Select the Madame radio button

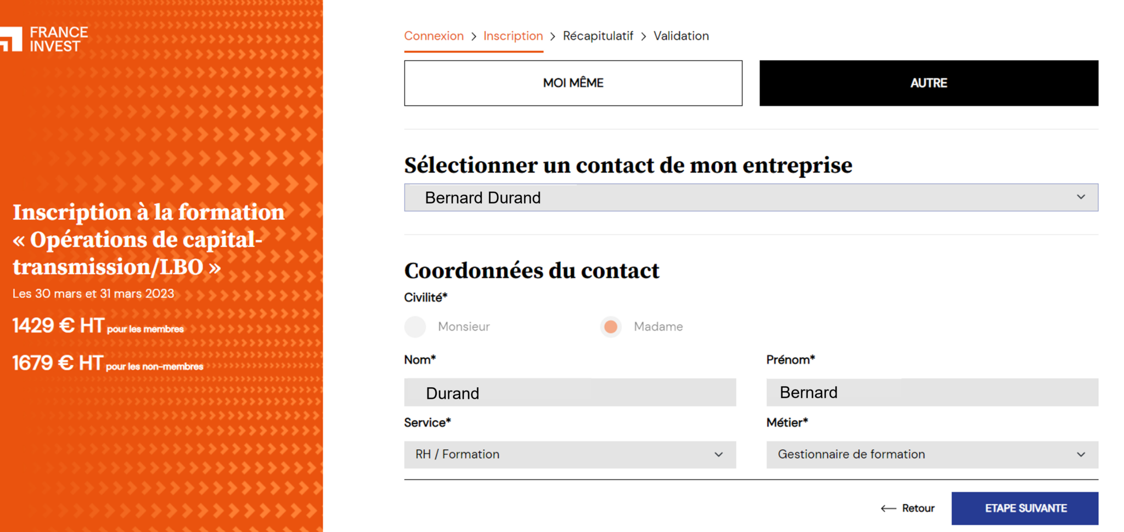(x=610, y=326)
